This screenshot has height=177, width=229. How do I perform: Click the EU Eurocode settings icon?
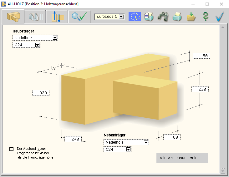(x=135, y=17)
